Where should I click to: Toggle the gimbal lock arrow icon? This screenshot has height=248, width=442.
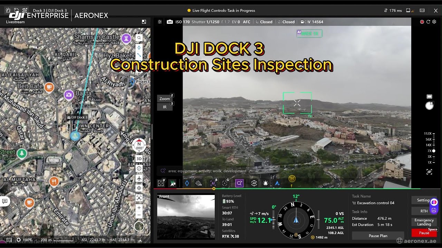click(173, 184)
